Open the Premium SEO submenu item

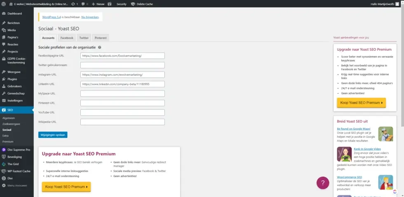pos(8,141)
